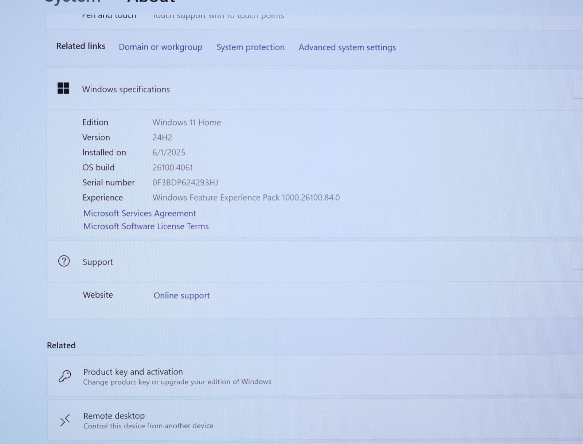
Task: Open the Online support link
Action: tap(181, 296)
